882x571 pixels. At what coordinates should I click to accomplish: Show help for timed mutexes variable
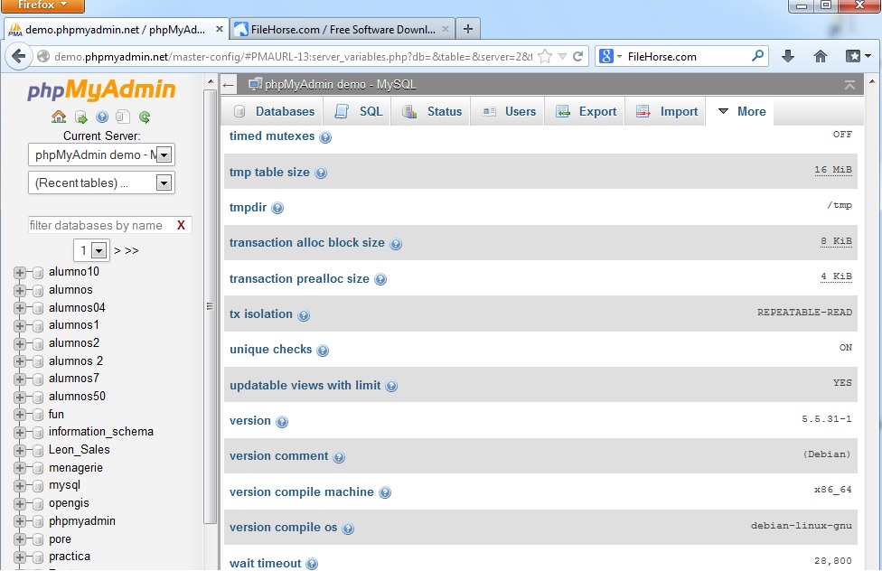click(325, 137)
